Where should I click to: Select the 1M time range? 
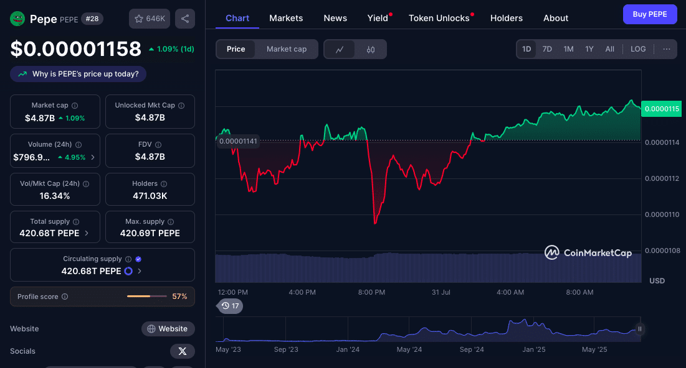coord(568,49)
